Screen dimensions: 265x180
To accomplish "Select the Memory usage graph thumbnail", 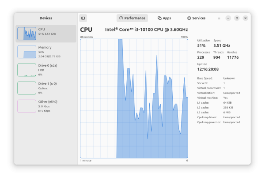I will pyautogui.click(x=26, y=52).
